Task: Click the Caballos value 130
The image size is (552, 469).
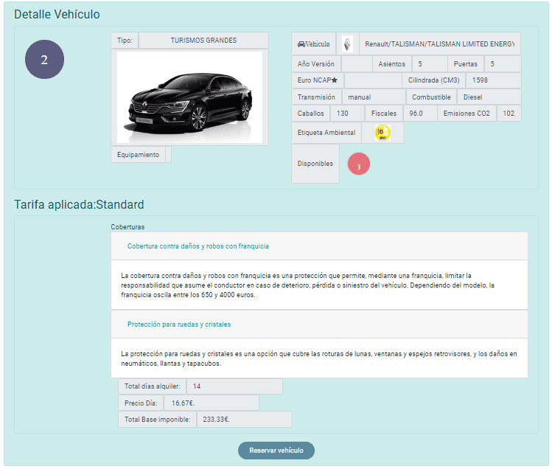Action: pyautogui.click(x=347, y=113)
